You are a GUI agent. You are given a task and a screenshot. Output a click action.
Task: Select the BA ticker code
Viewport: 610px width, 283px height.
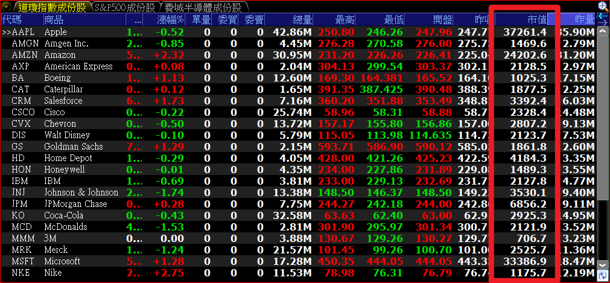[x=17, y=78]
